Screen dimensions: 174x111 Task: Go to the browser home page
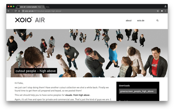(x=19, y=11)
